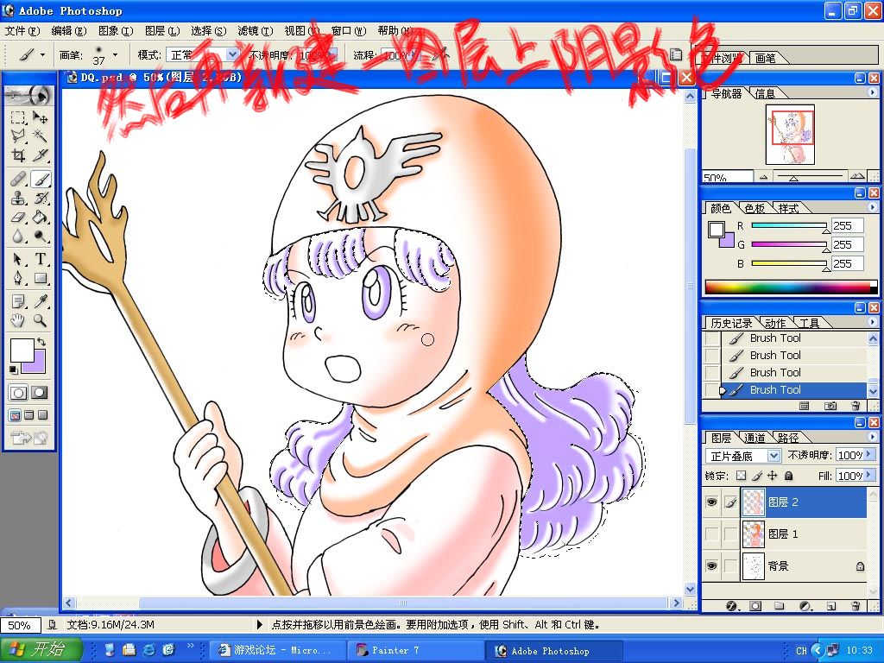Select the Move tool

click(x=40, y=117)
